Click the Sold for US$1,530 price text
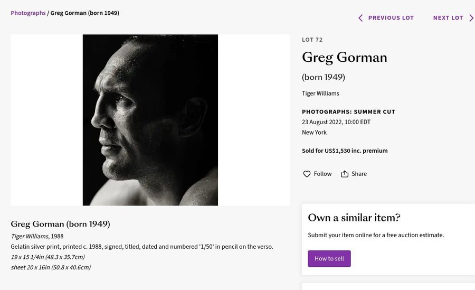The height and width of the screenshot is (290, 475). (345, 151)
